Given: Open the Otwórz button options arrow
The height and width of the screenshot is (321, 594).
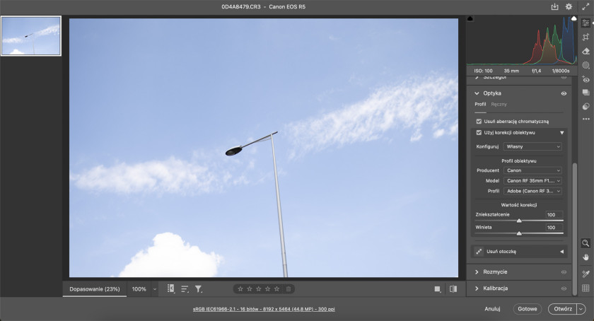Looking at the screenshot, I should click(581, 309).
